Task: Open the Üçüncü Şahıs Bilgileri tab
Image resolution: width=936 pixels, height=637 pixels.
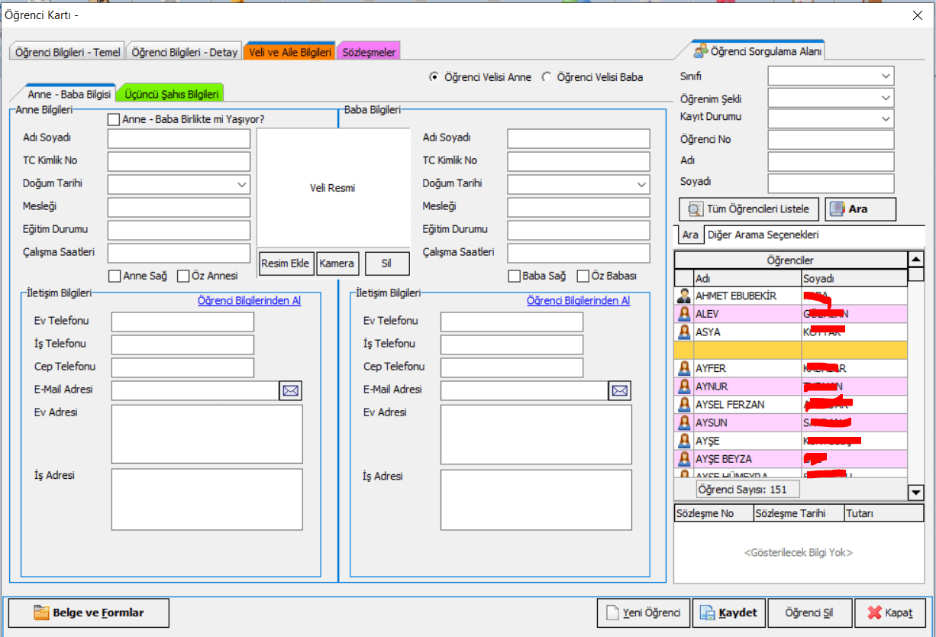Action: tap(172, 94)
